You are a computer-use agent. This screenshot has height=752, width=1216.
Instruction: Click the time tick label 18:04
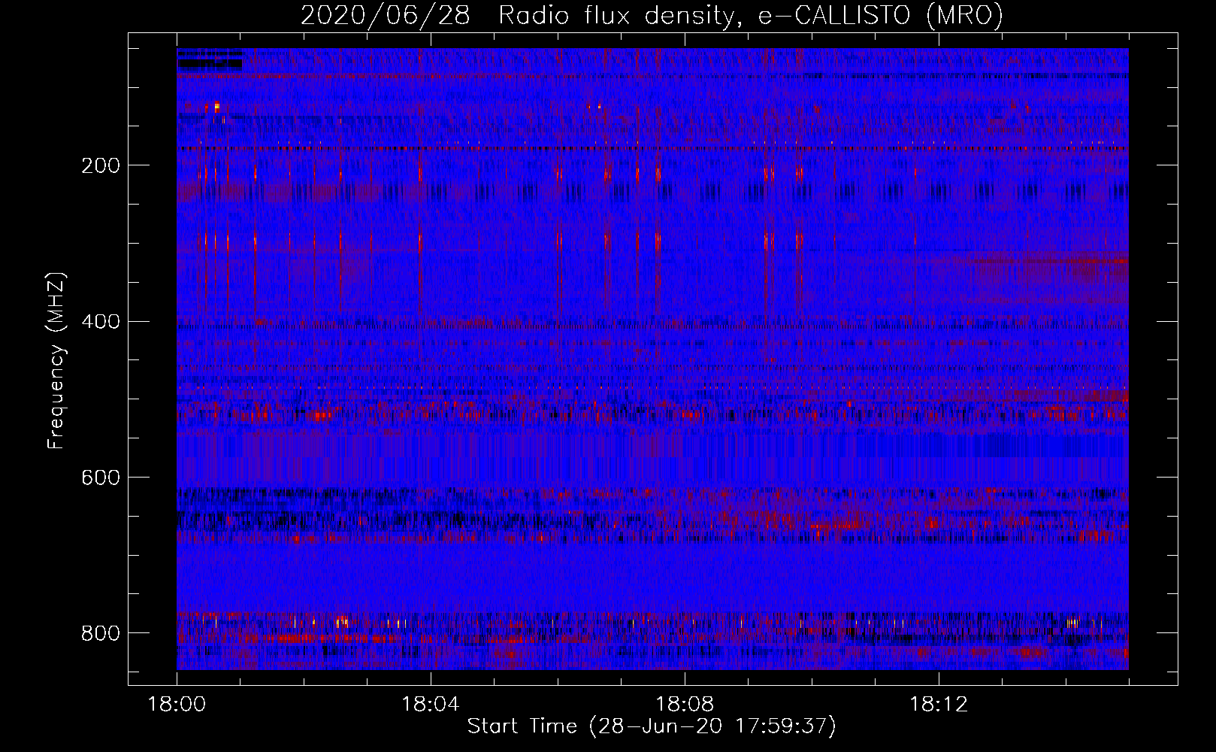pyautogui.click(x=431, y=705)
